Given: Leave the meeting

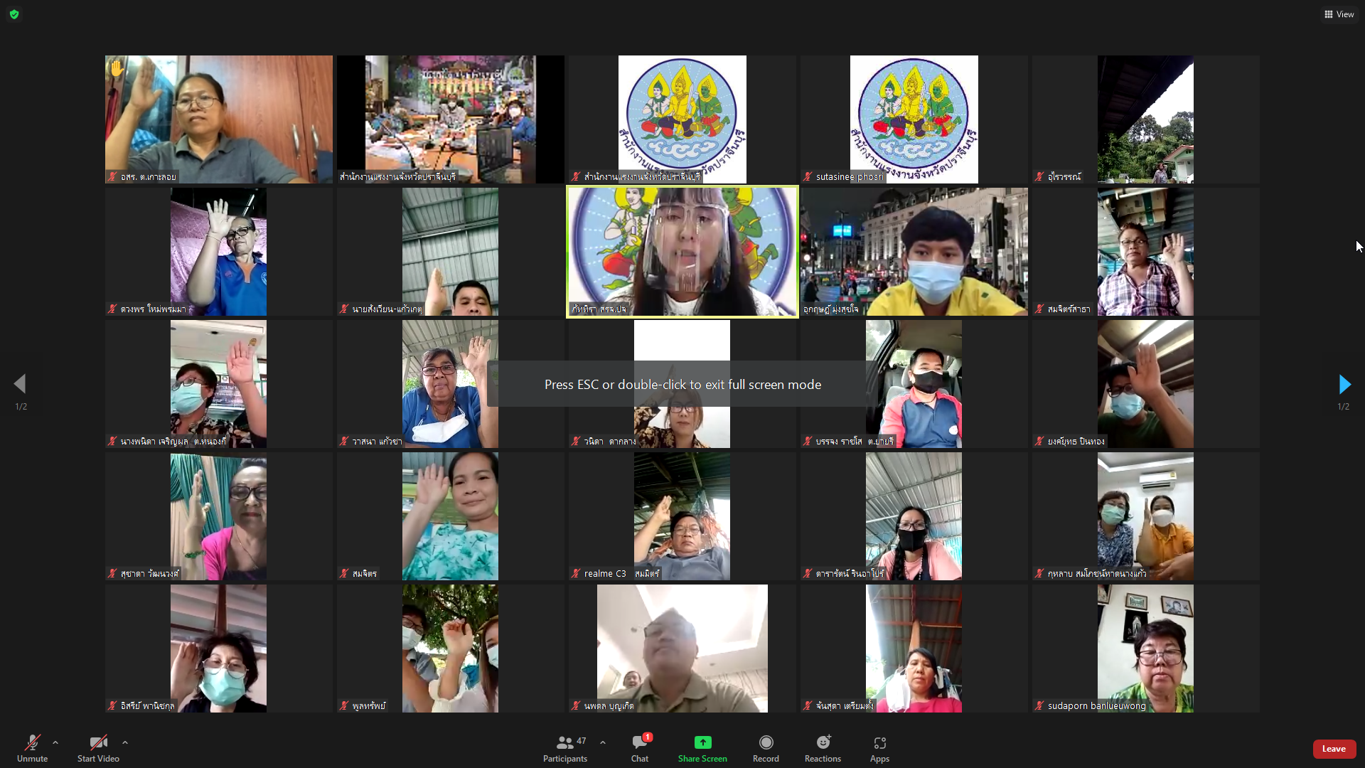Looking at the screenshot, I should 1334,749.
